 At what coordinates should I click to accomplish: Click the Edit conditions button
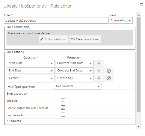(x=53, y=39)
